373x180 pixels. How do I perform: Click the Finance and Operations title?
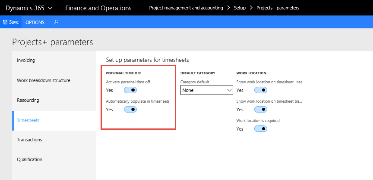tap(98, 8)
